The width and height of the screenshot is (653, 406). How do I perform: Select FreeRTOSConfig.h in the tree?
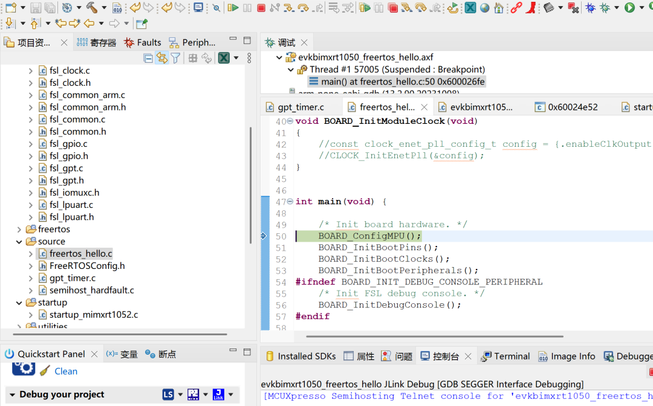87,266
